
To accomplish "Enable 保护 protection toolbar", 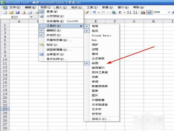I will pyautogui.click(x=102, y=45).
